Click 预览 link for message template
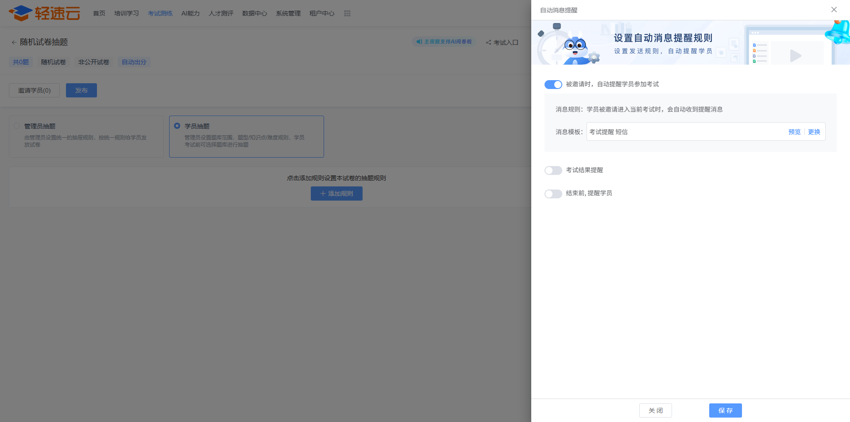 coord(794,132)
